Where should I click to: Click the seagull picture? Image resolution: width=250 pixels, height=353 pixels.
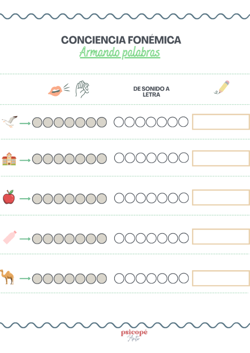point(10,122)
